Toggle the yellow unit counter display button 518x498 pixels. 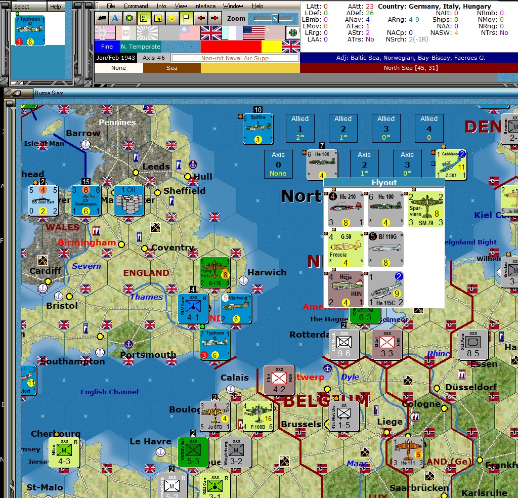[143, 18]
